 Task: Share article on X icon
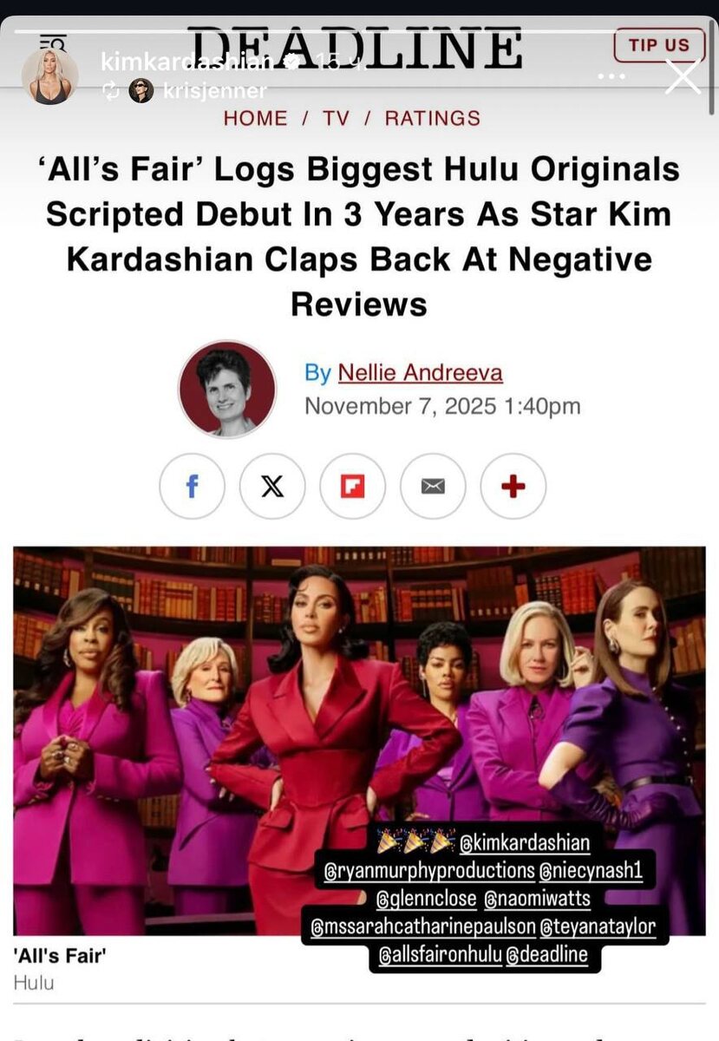tap(272, 487)
